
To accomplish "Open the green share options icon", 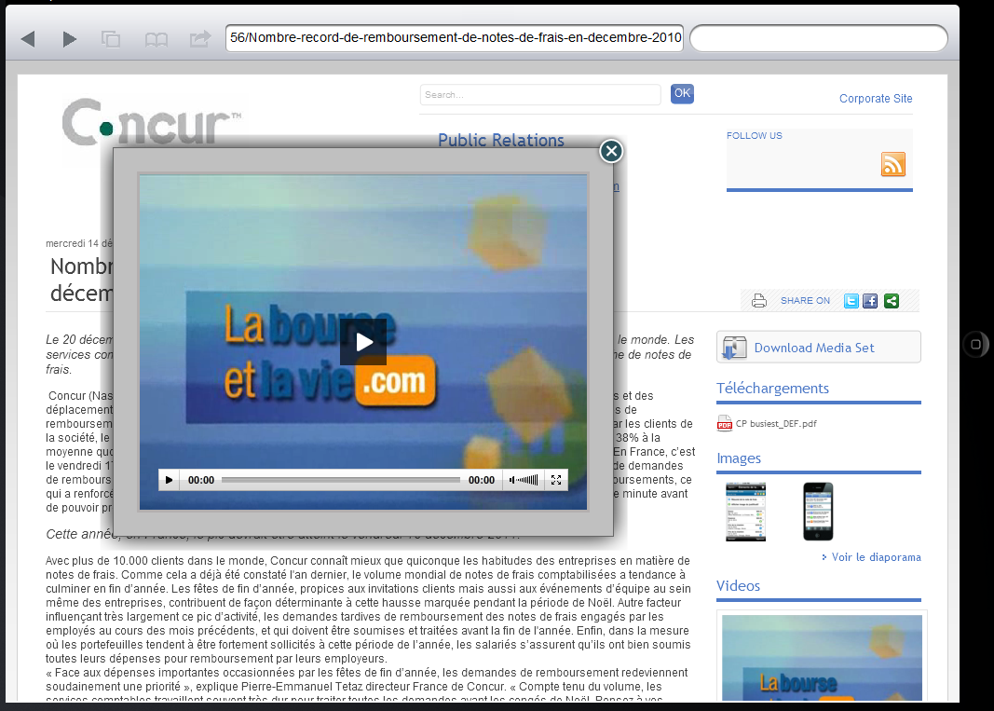I will click(x=892, y=301).
